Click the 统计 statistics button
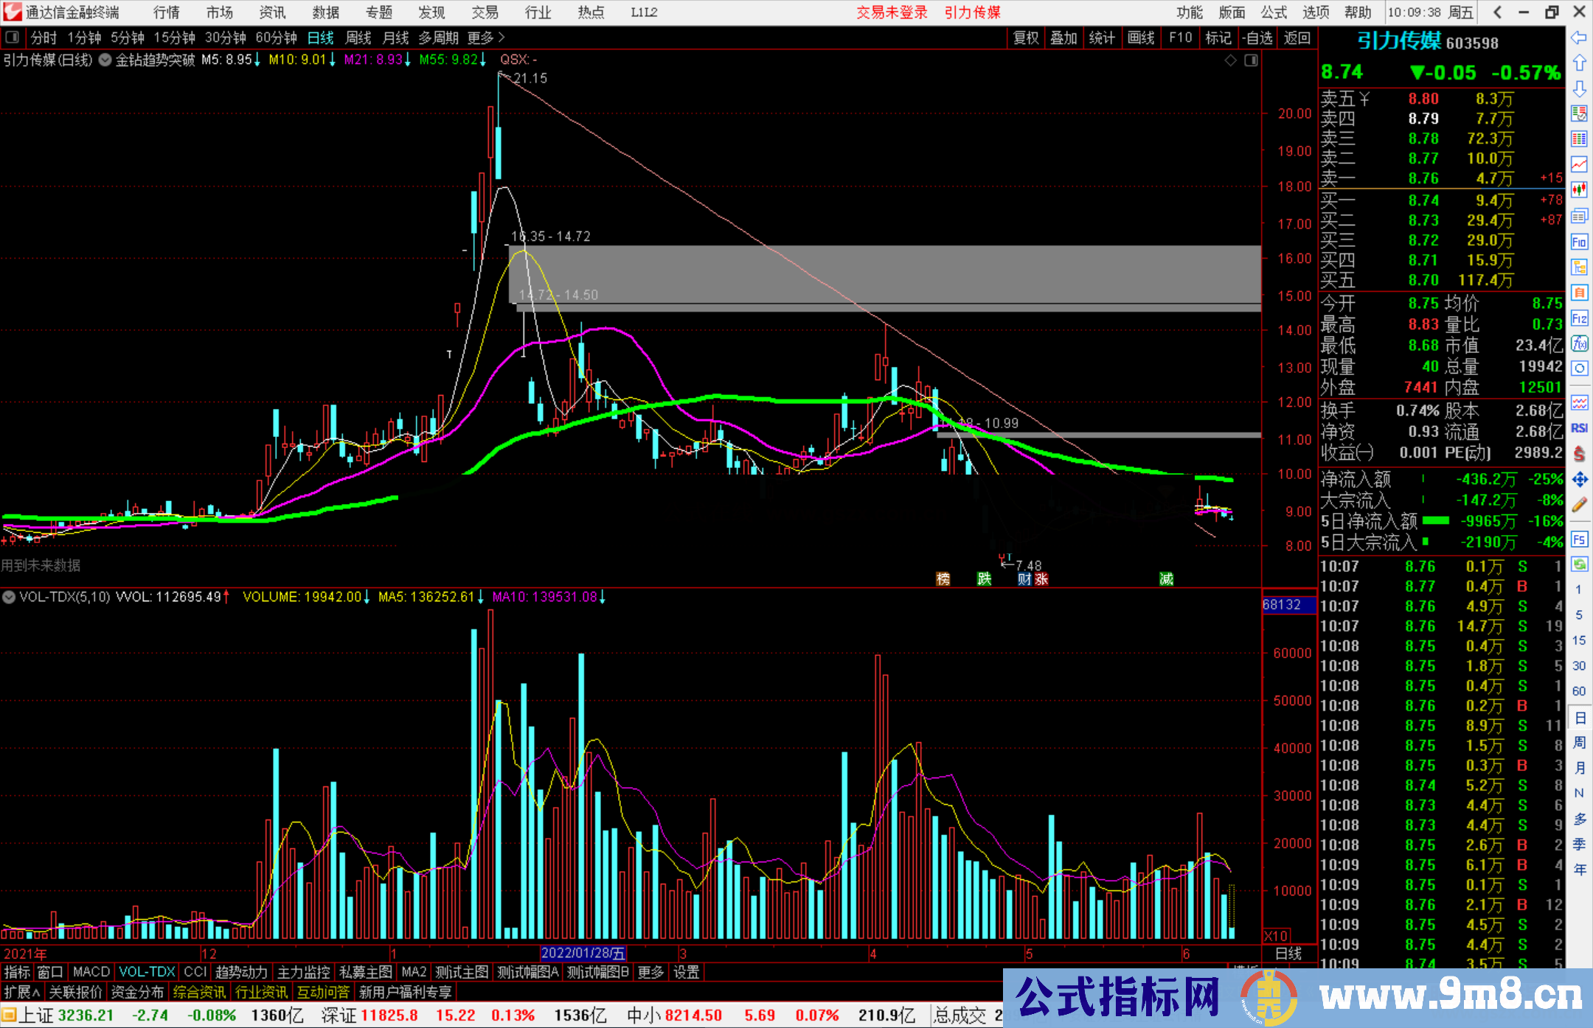 tap(1103, 38)
